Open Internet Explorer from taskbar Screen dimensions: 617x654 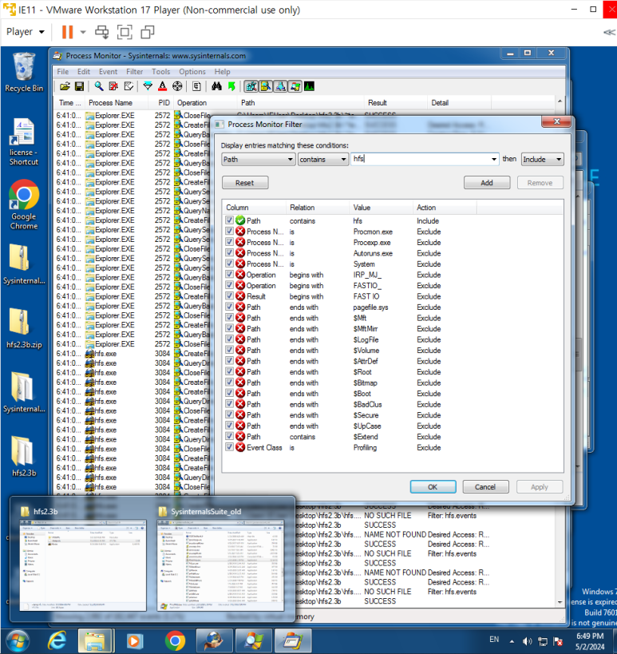point(57,640)
